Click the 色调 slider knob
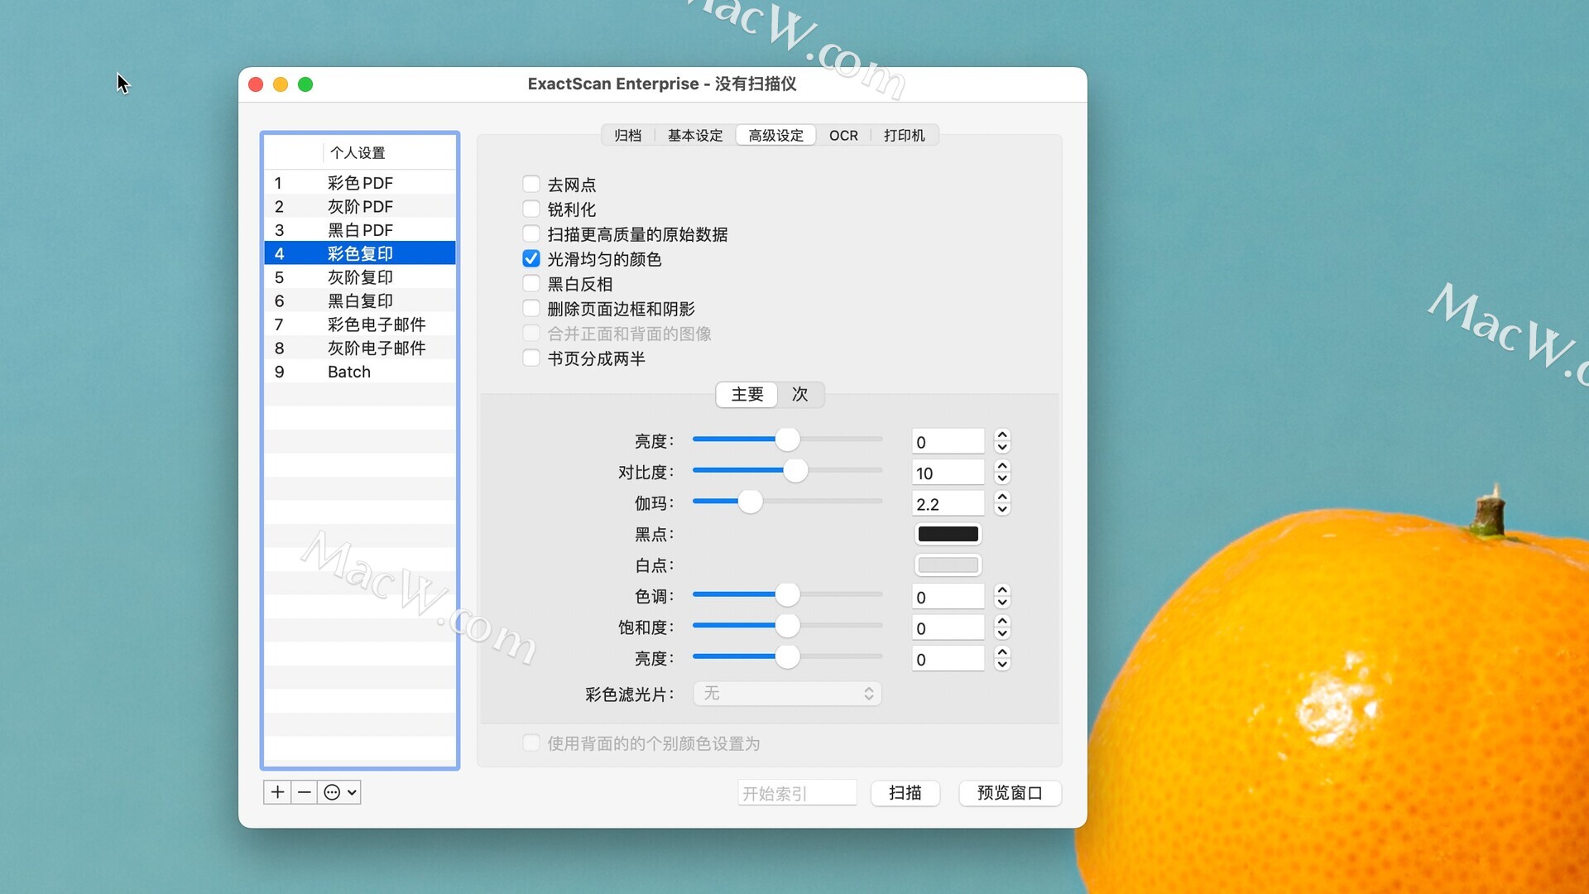This screenshot has width=1589, height=894. (x=787, y=594)
